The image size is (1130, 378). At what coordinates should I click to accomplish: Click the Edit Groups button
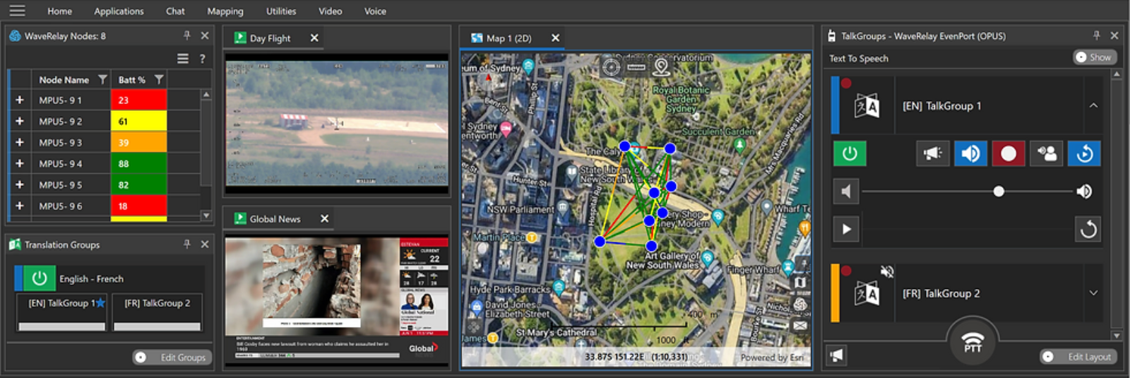173,358
